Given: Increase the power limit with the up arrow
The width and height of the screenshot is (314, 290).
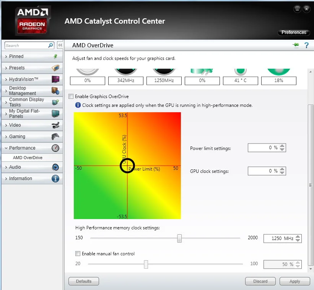Looking at the screenshot, I should click(282, 146).
